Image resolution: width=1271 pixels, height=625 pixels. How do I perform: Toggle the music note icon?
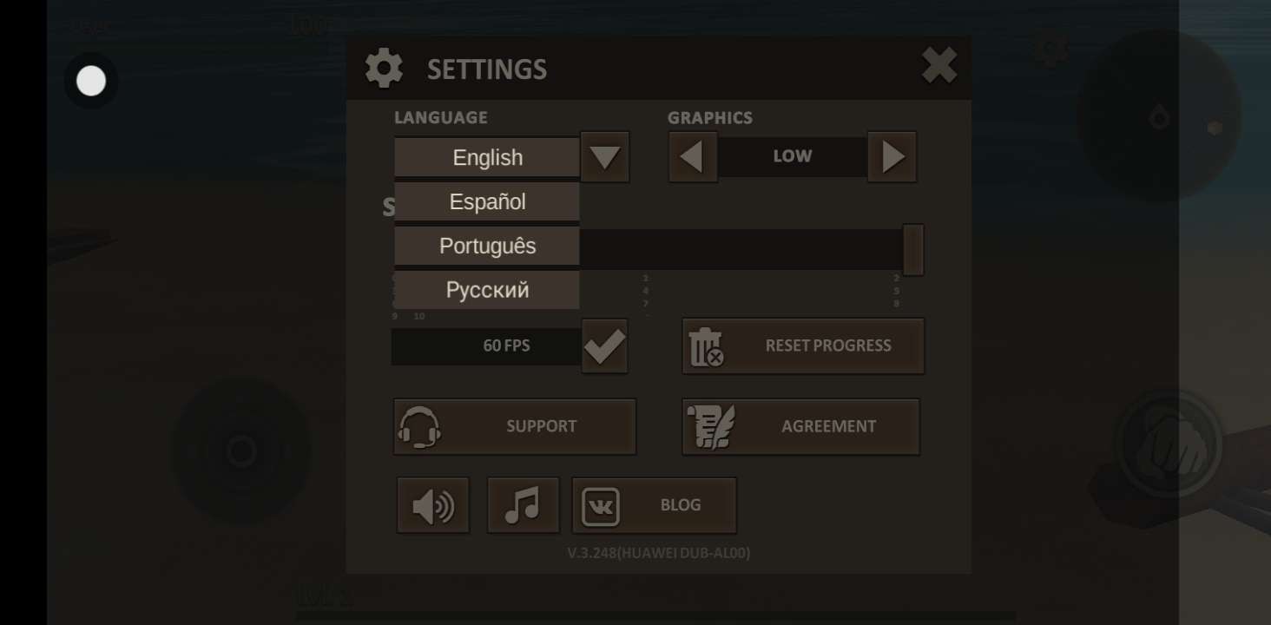tap(523, 505)
